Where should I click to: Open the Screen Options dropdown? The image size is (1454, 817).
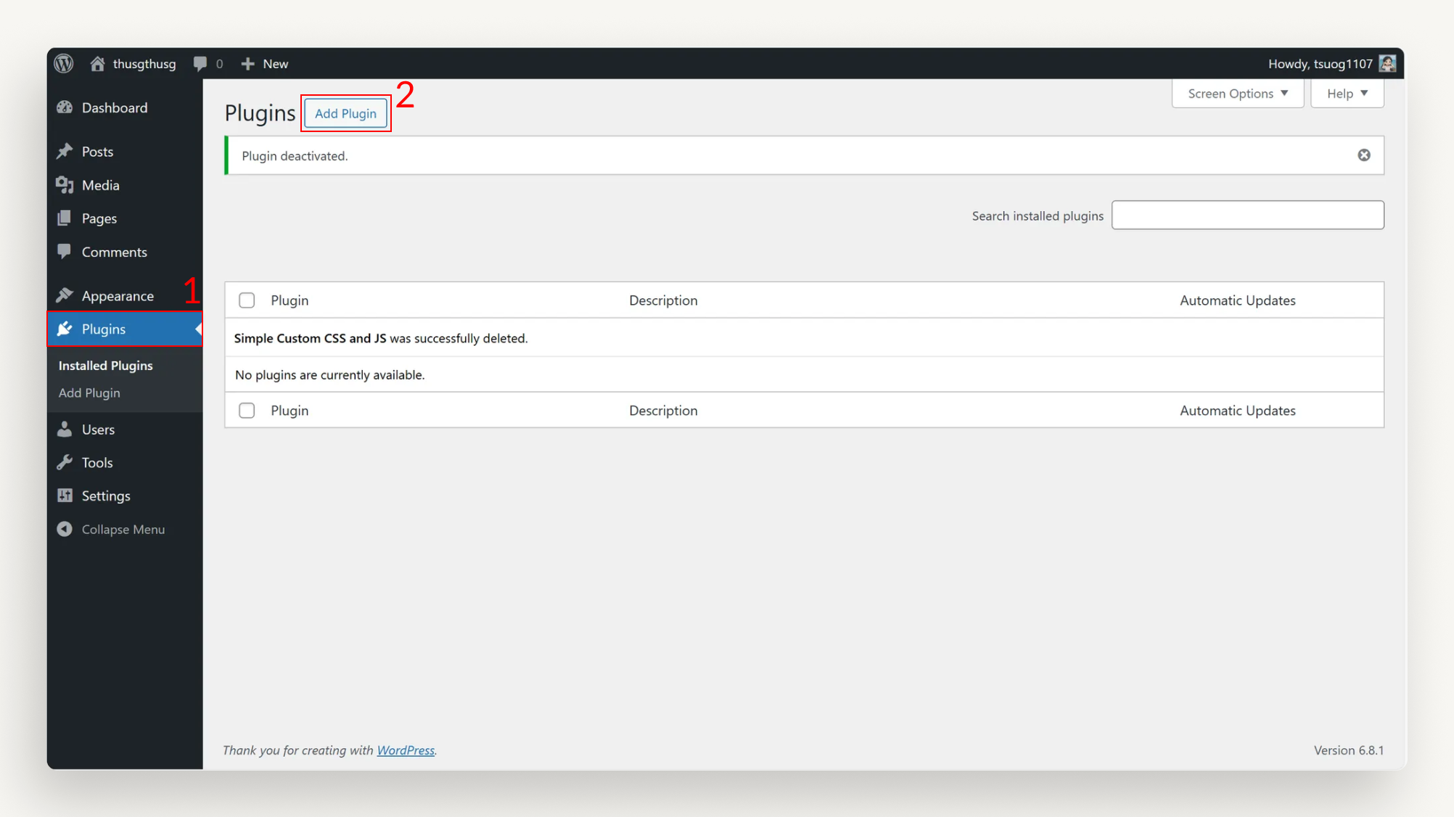point(1236,93)
